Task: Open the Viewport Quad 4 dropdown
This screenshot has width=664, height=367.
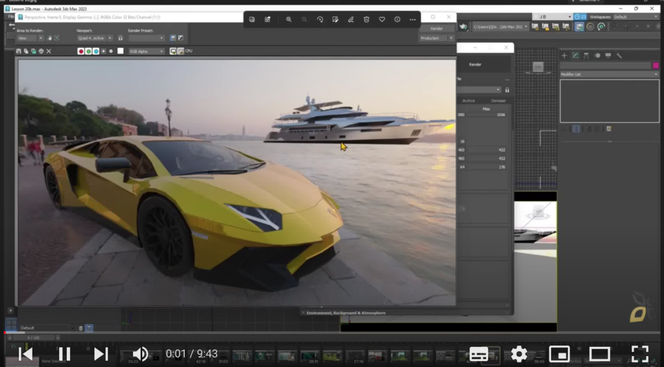Action: [x=95, y=38]
